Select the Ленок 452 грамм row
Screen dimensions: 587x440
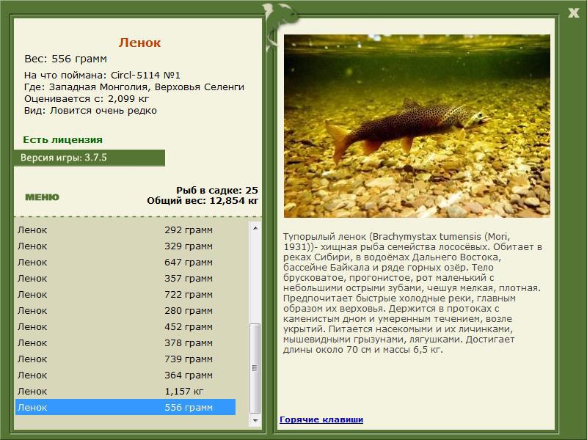(125, 326)
